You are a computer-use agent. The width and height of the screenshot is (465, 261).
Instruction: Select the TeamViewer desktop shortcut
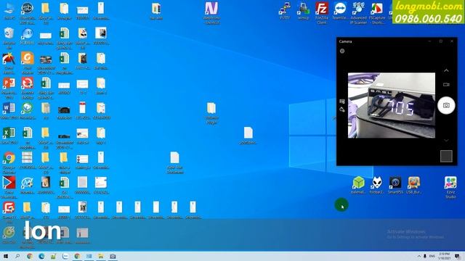340,11
